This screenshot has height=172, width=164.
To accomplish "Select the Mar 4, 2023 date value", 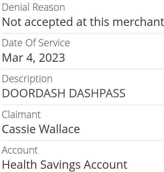I will click(33, 58).
